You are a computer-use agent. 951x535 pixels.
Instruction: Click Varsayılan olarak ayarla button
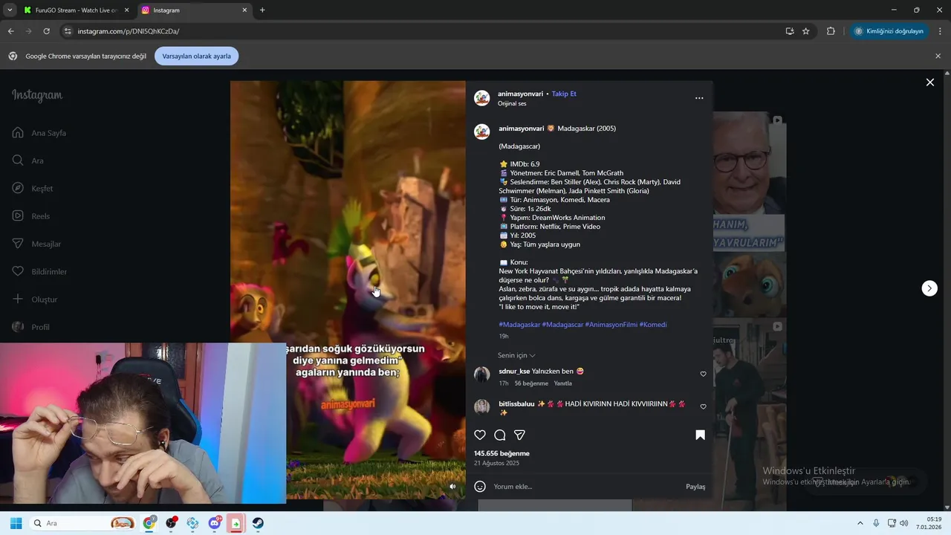197,56
